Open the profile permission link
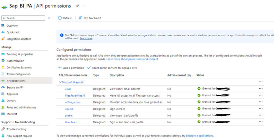Screen dimensions: 275x140 (69, 116)
